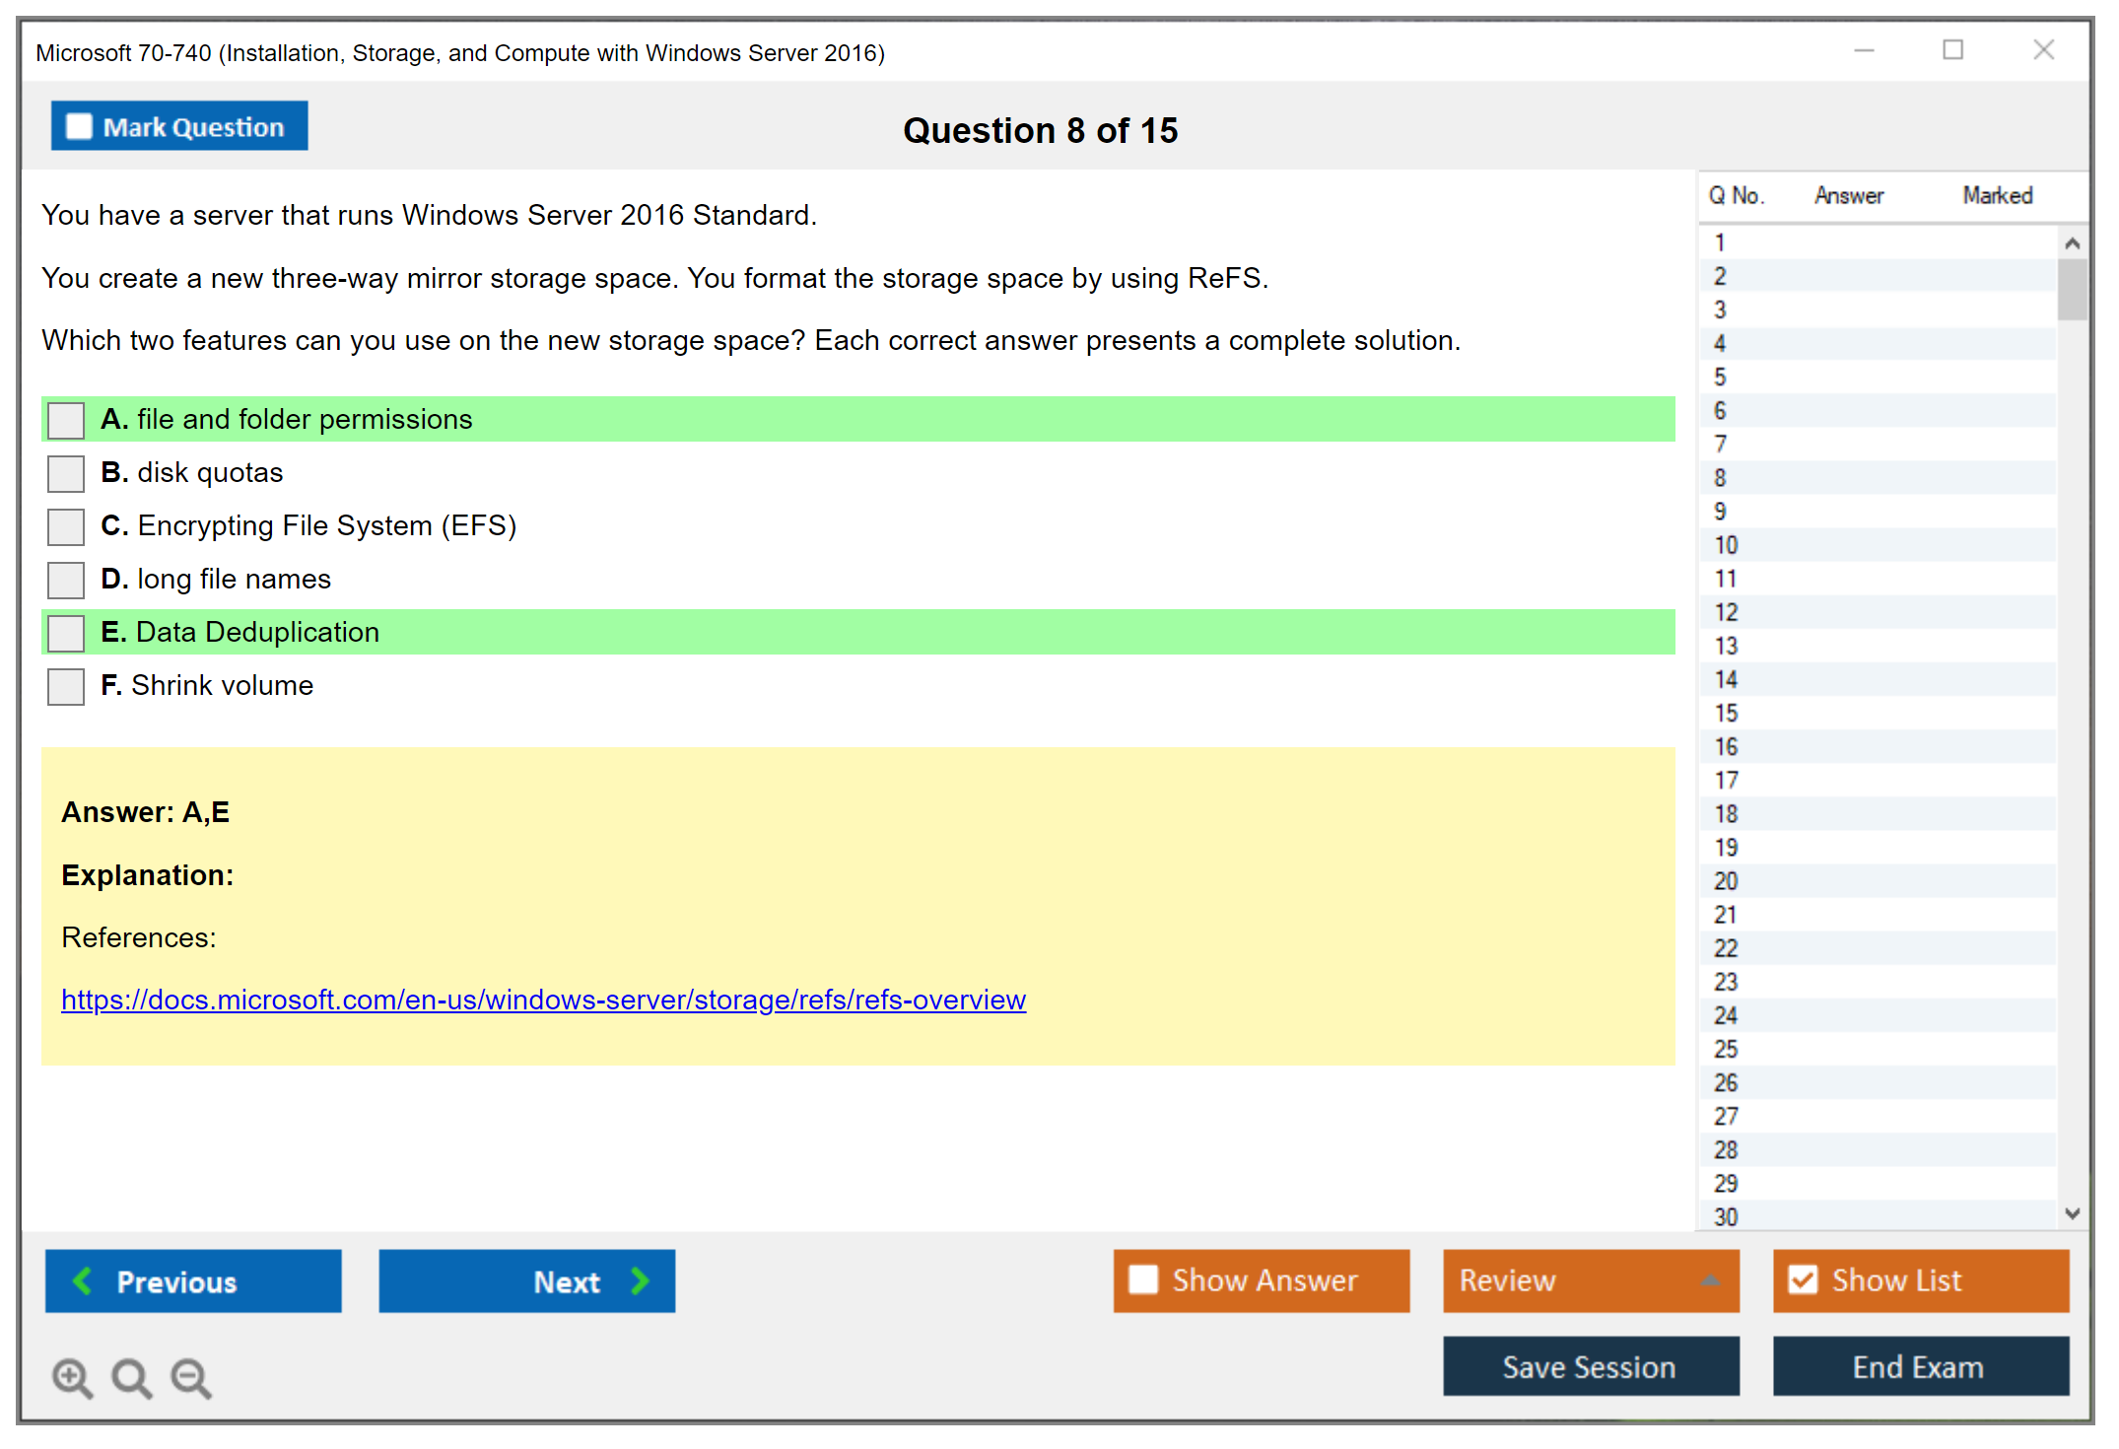
Task: Select question 12 in the list
Action: pyautogui.click(x=1726, y=612)
